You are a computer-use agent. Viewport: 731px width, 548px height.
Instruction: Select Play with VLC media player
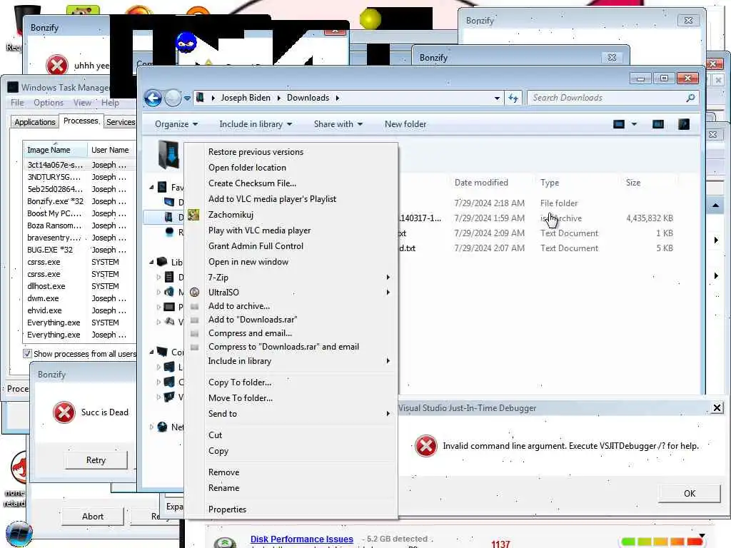pos(259,230)
